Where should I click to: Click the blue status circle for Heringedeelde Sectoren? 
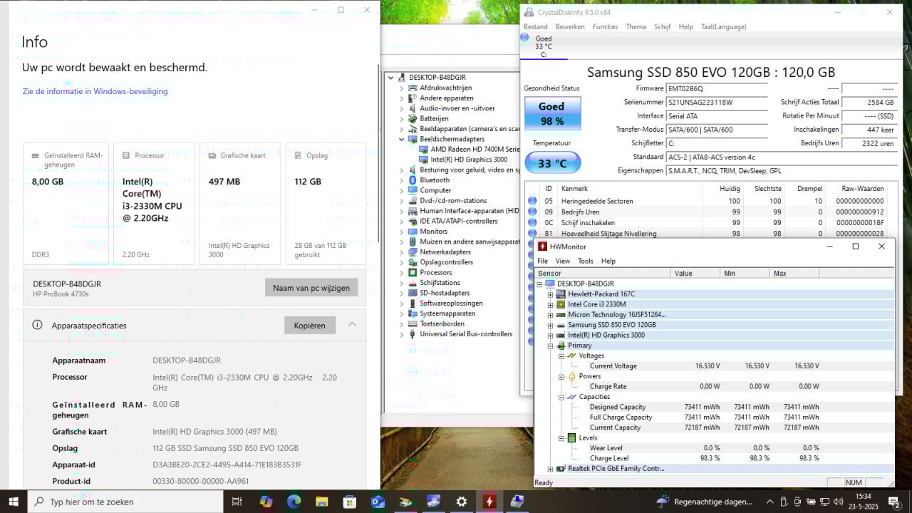pyautogui.click(x=532, y=201)
